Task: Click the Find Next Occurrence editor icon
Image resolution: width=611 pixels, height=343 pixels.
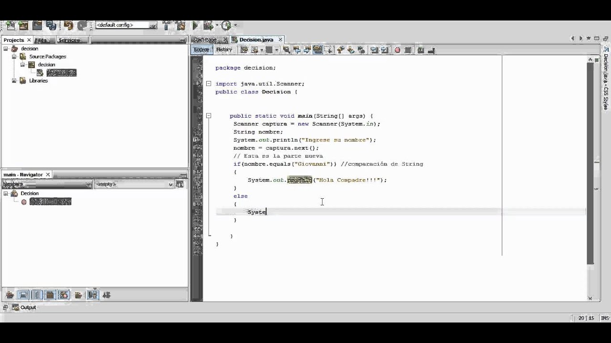Action: coord(307,50)
